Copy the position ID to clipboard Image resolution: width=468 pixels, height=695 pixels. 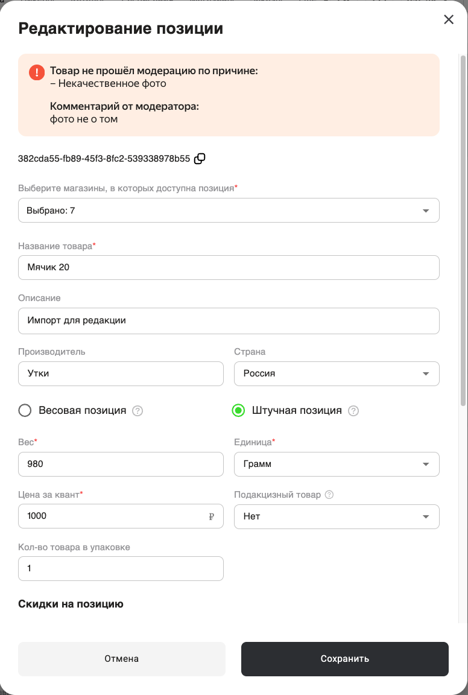tap(200, 159)
